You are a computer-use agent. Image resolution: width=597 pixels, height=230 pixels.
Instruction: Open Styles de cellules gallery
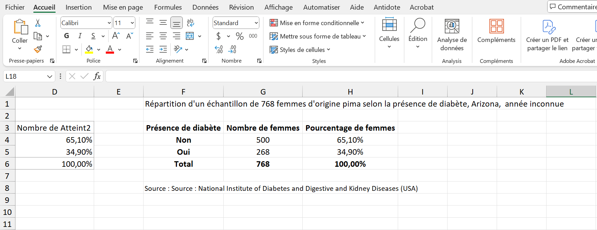(300, 50)
